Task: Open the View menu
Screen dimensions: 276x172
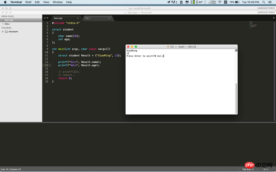Action: (x=46, y=2)
